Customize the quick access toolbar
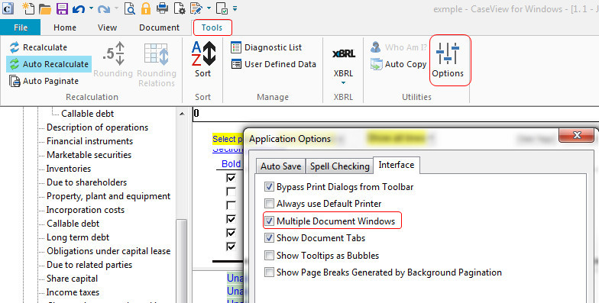The image size is (599, 303). click(x=235, y=8)
